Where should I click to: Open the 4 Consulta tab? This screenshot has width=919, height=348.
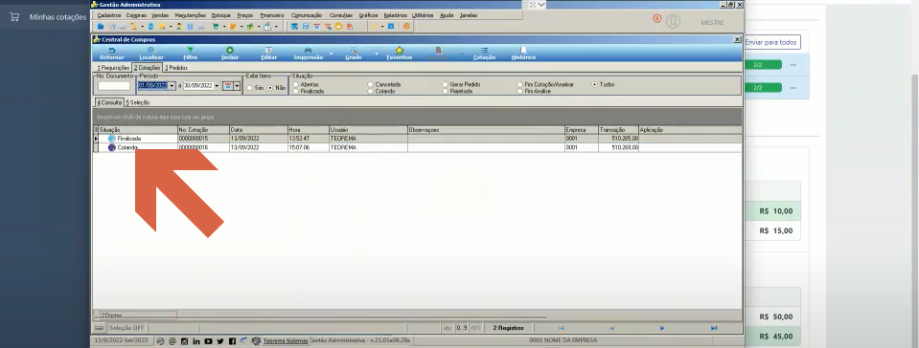(x=109, y=102)
